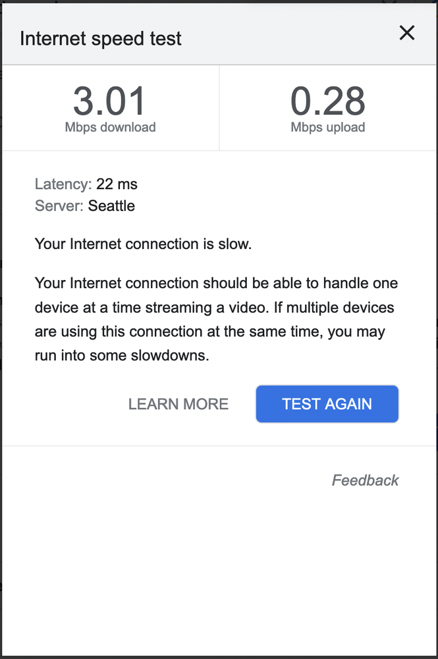Click the Feedback link
This screenshot has width=438, height=659.
click(365, 480)
